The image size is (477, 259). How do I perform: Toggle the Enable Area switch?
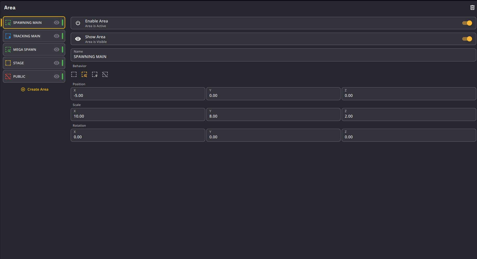click(x=467, y=23)
